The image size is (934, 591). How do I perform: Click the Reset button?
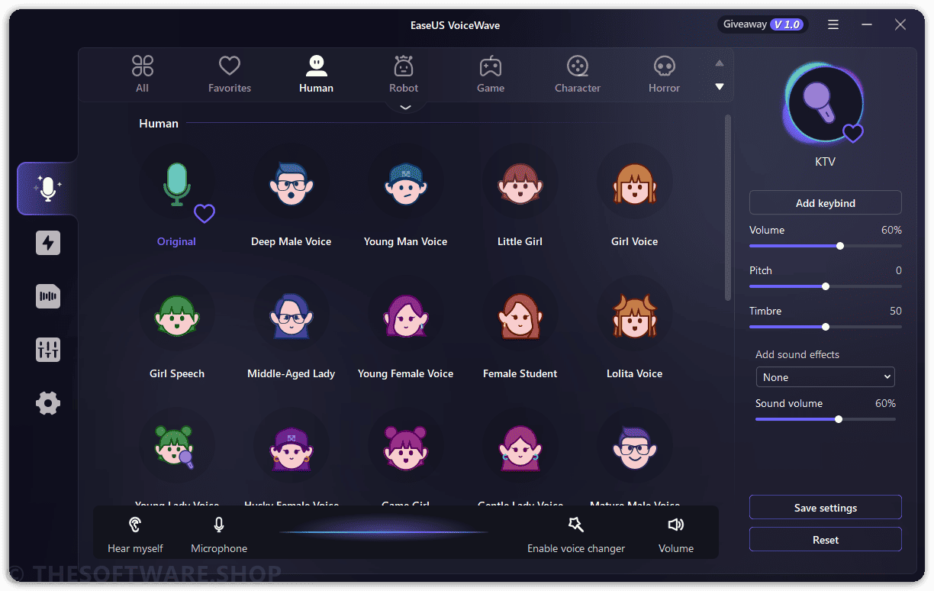(x=825, y=540)
